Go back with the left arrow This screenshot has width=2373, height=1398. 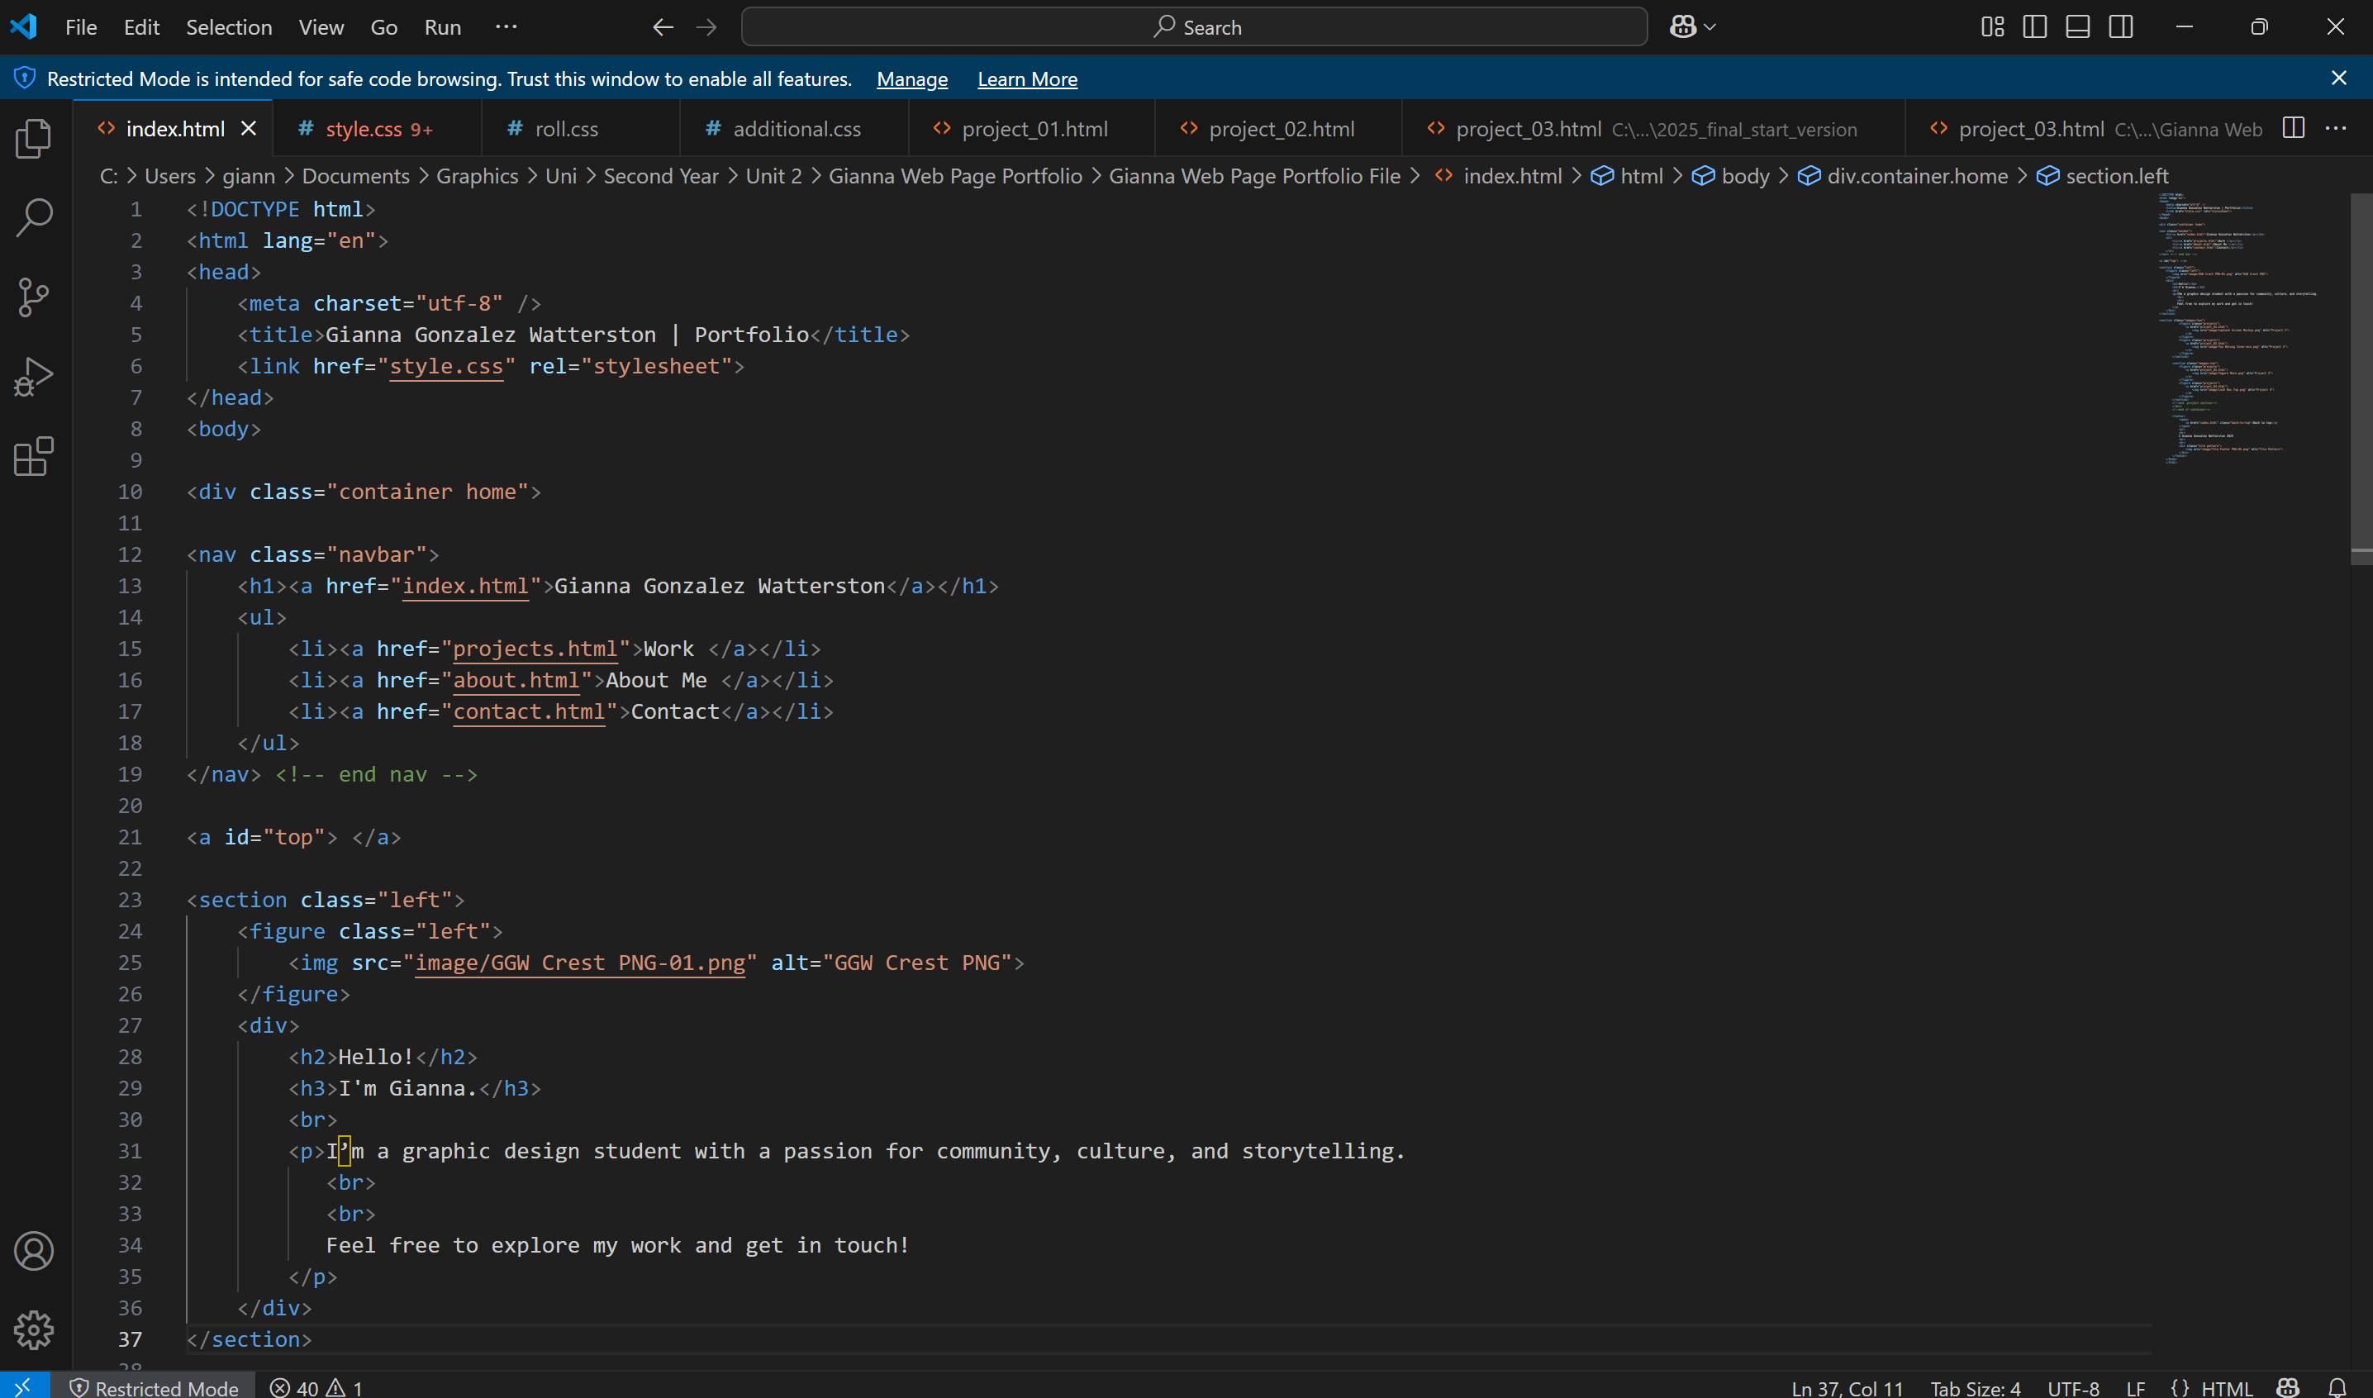[663, 27]
